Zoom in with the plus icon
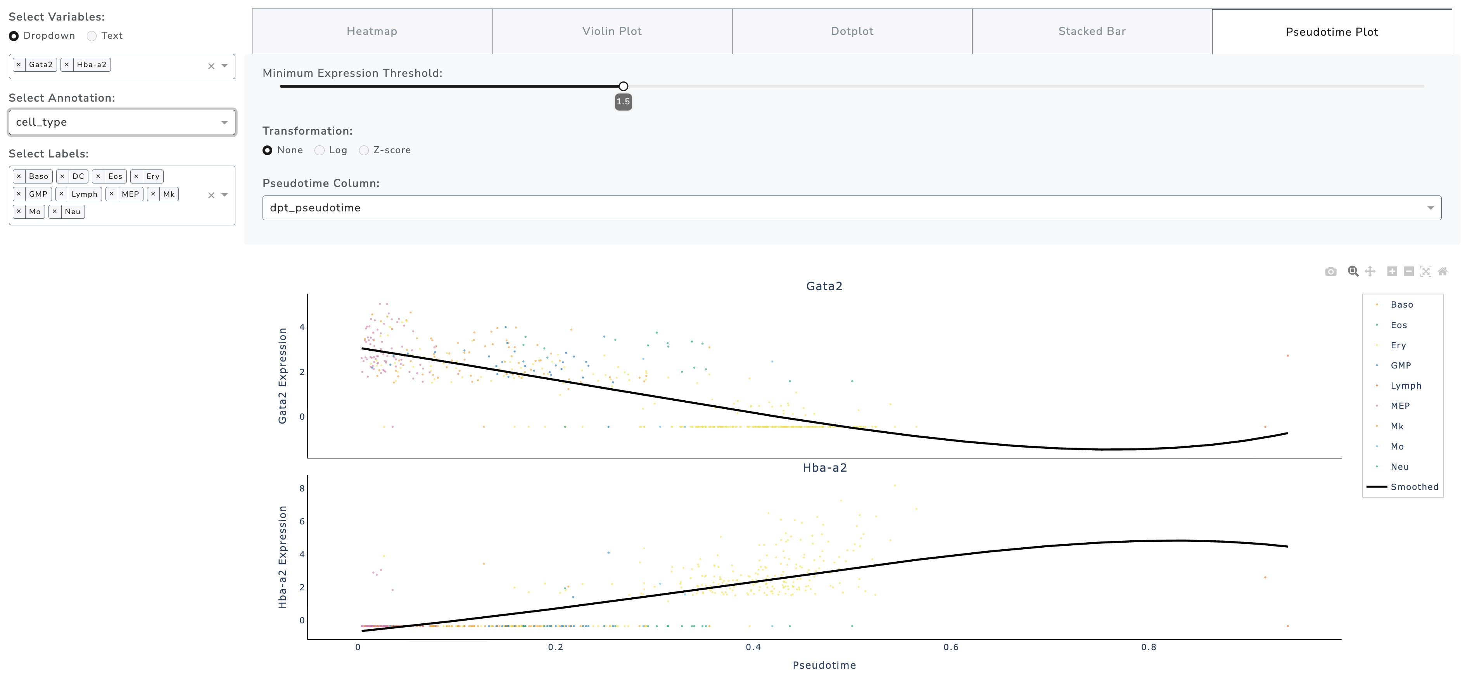This screenshot has width=1465, height=685. (1392, 272)
